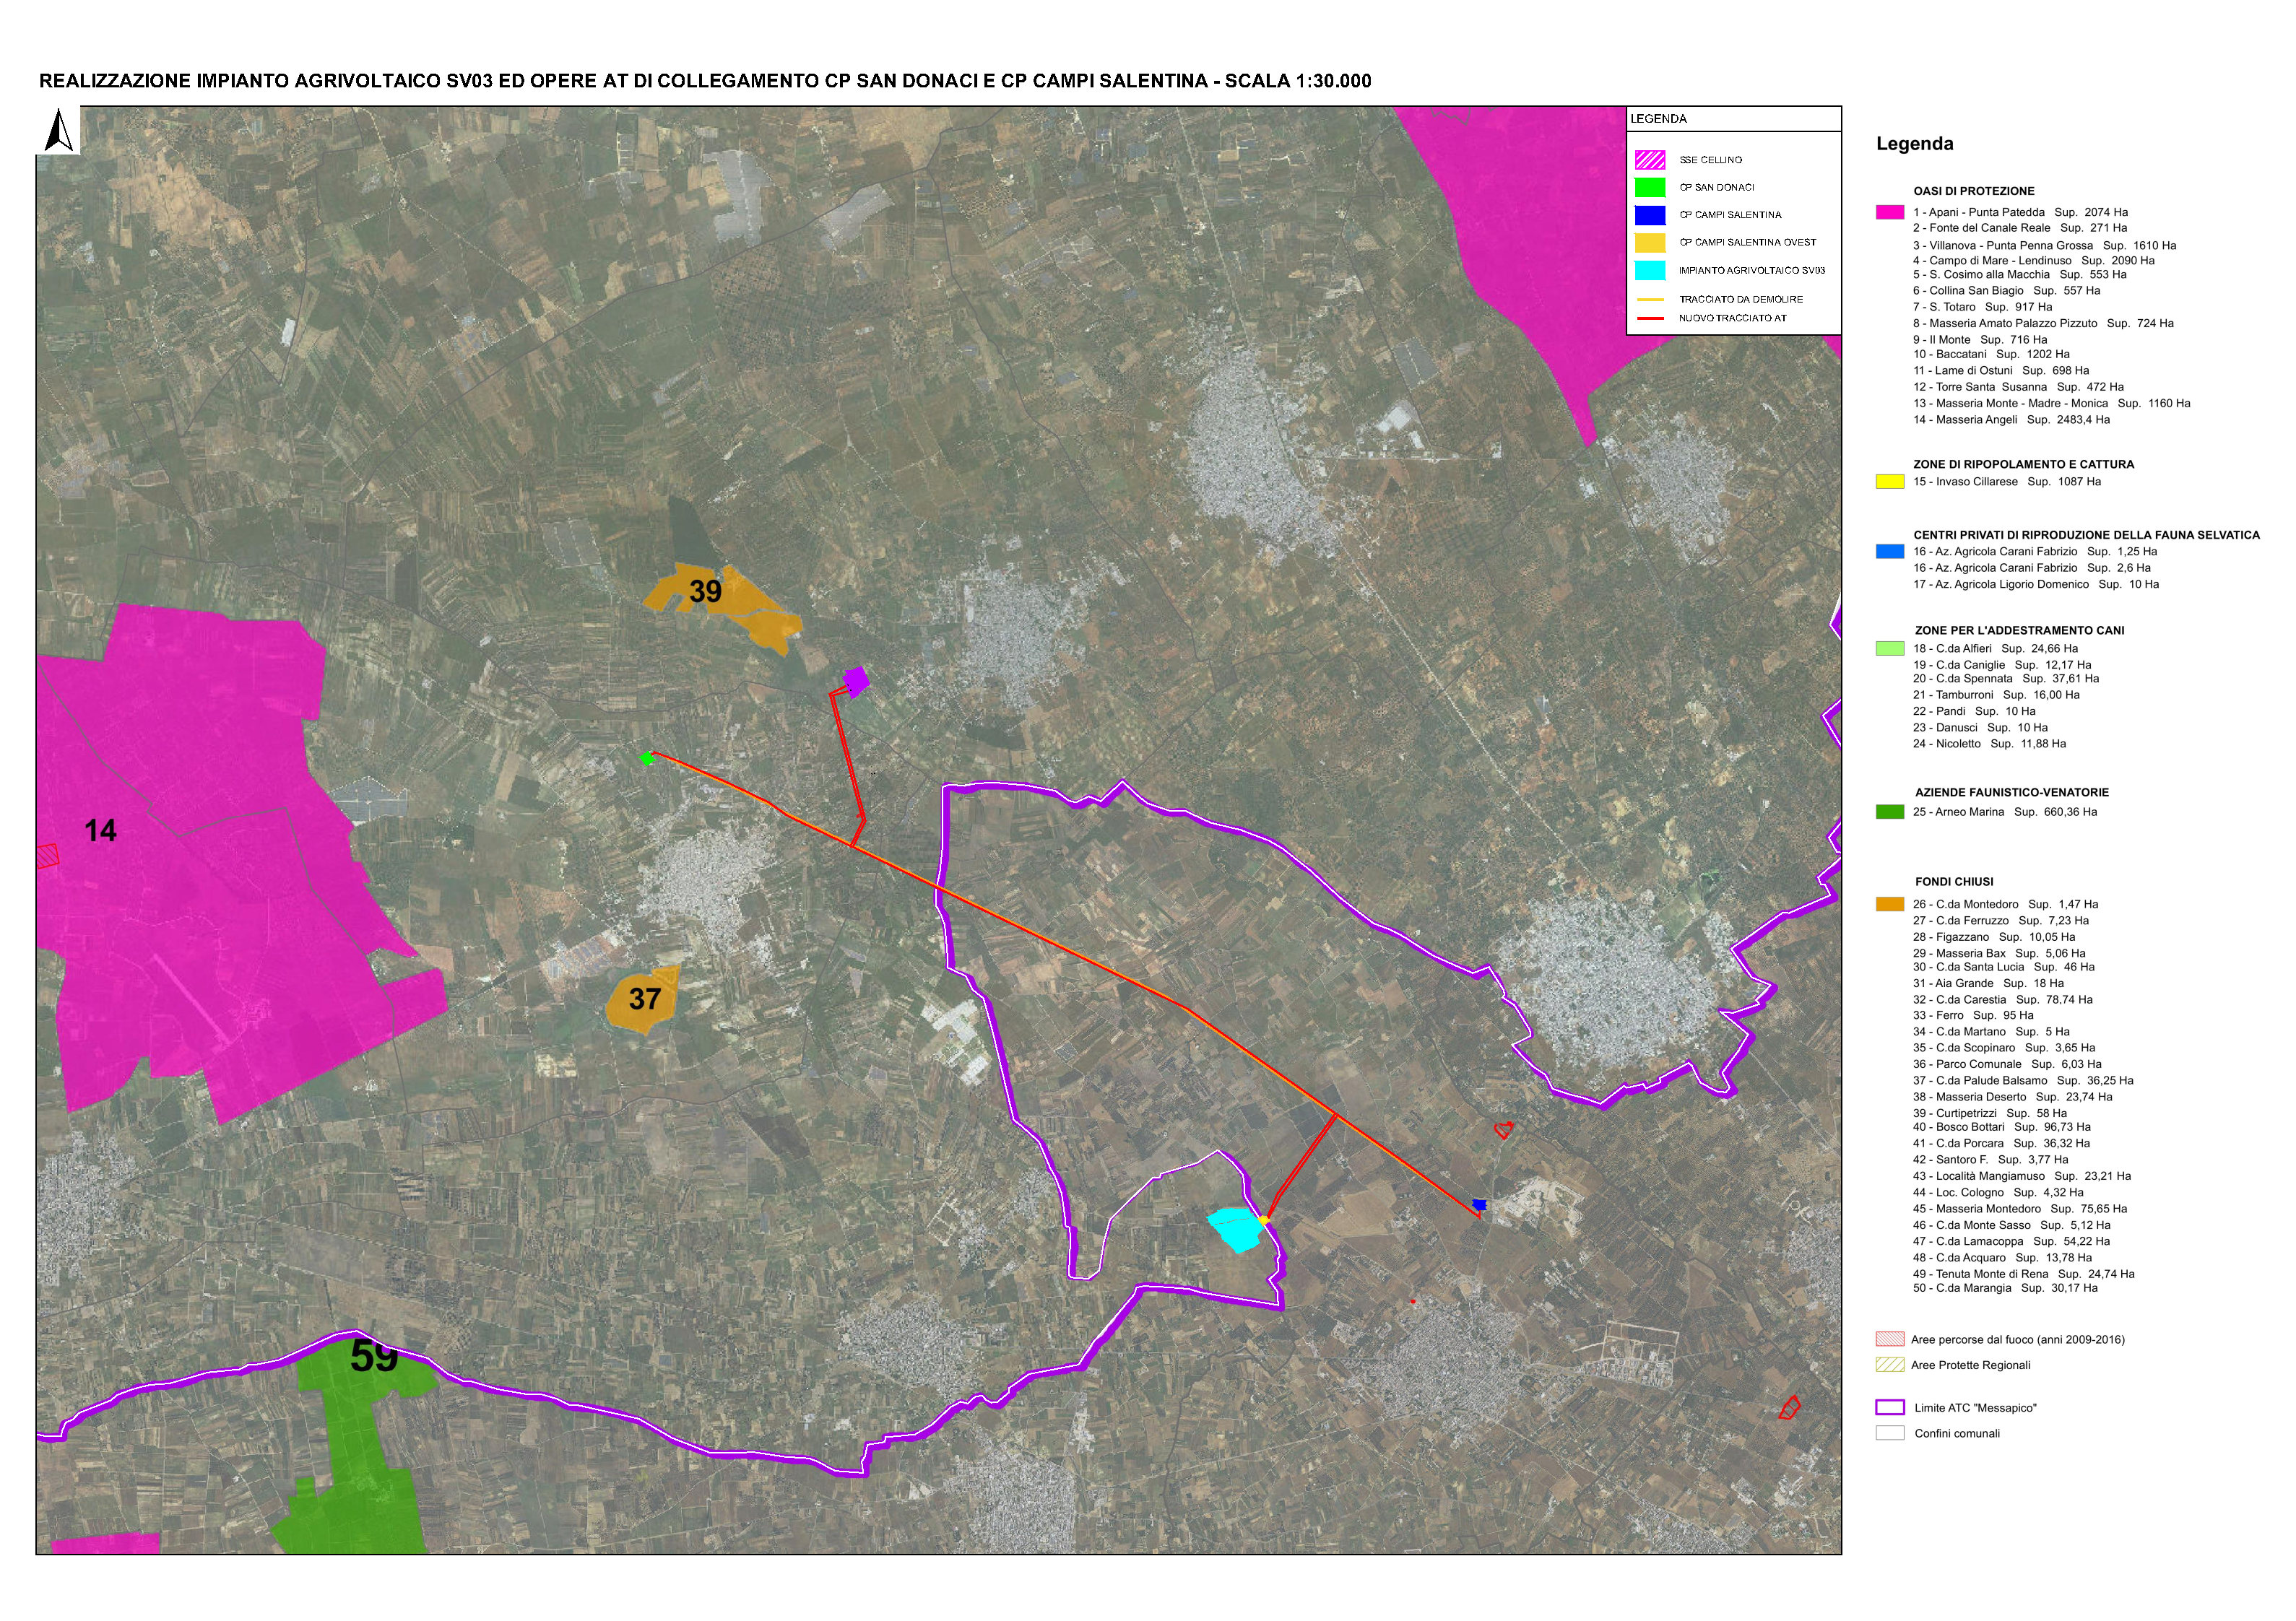Click the blue CP Campi Salentina map marker
The width and height of the screenshot is (2296, 1621).
[x=1480, y=1205]
